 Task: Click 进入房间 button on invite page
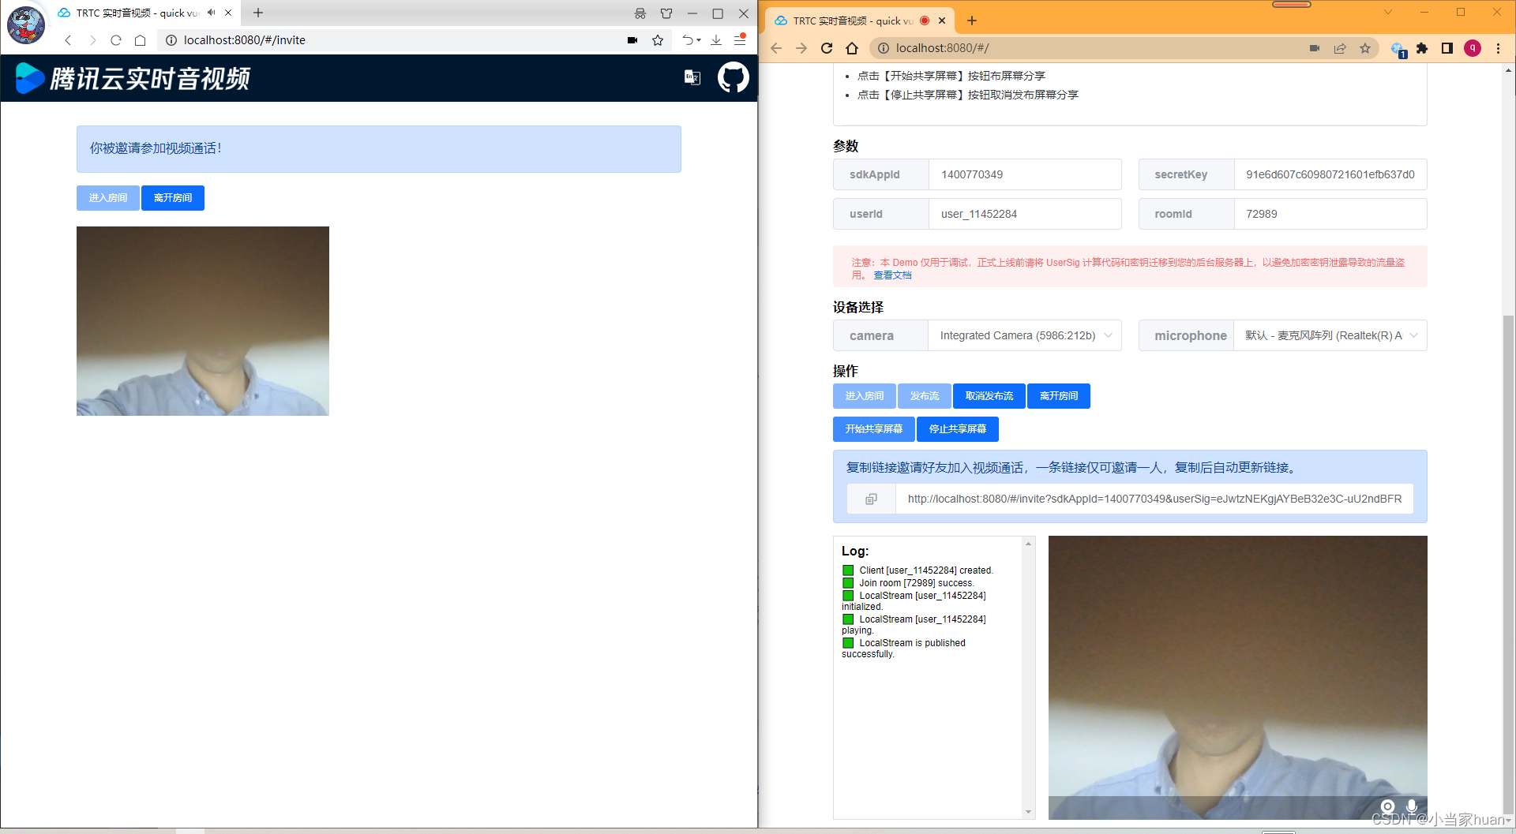[x=108, y=198]
